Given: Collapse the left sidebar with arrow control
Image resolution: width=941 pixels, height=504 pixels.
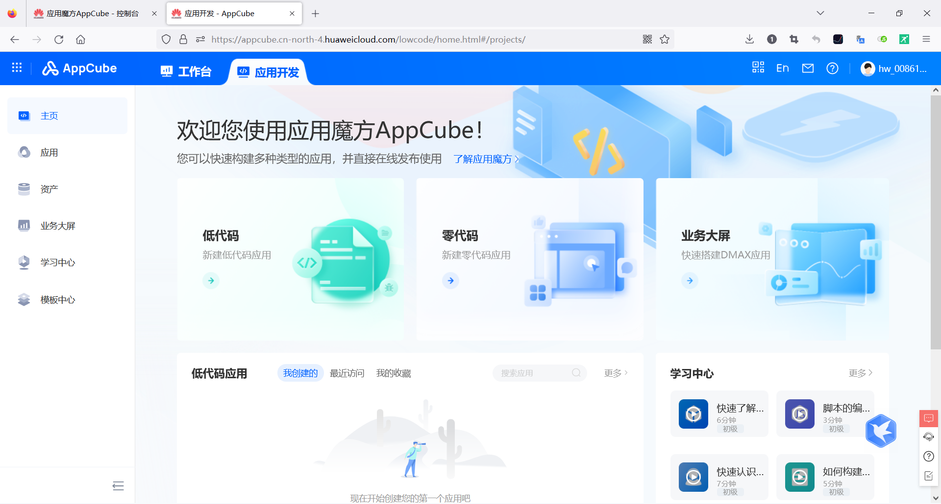Looking at the screenshot, I should pyautogui.click(x=118, y=486).
